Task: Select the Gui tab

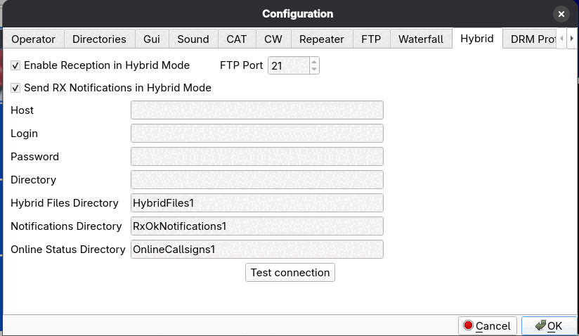Action: click(x=152, y=39)
